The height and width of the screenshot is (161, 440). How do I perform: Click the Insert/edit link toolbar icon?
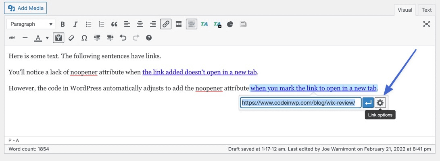[x=166, y=25]
